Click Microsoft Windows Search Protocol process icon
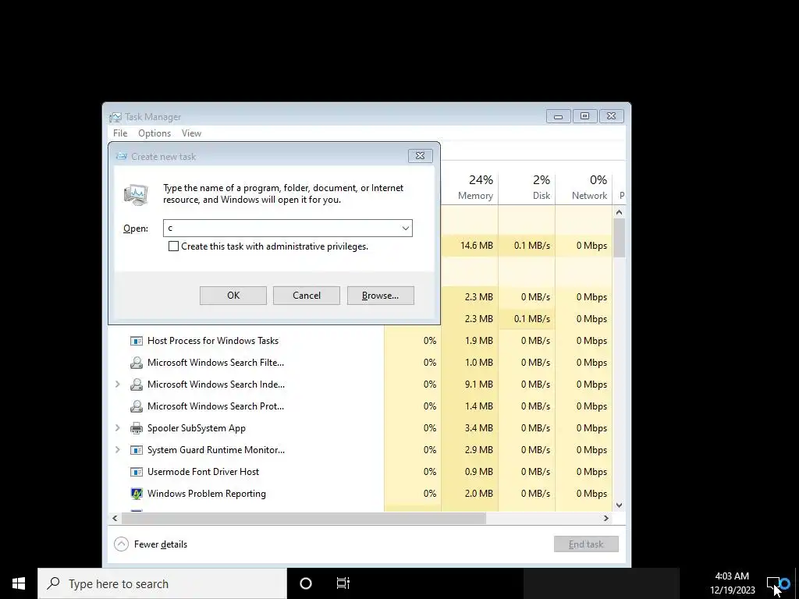This screenshot has width=799, height=599. (136, 406)
